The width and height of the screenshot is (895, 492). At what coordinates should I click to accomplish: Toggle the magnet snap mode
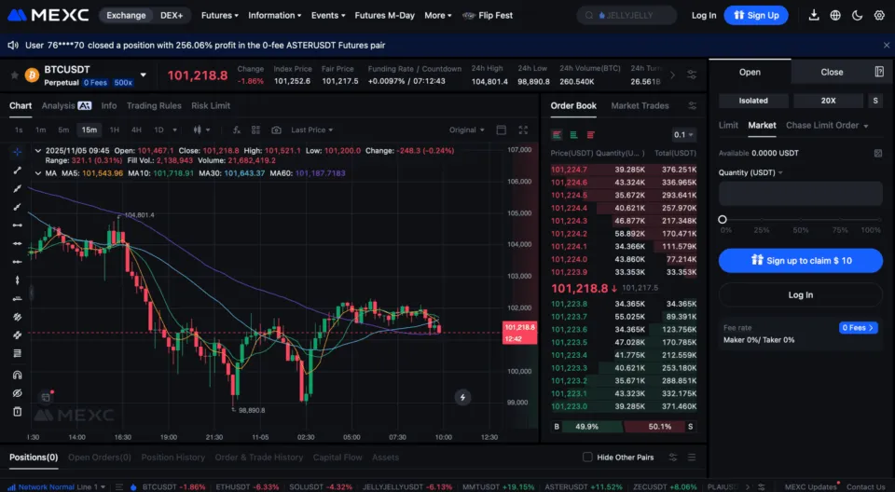tap(17, 375)
